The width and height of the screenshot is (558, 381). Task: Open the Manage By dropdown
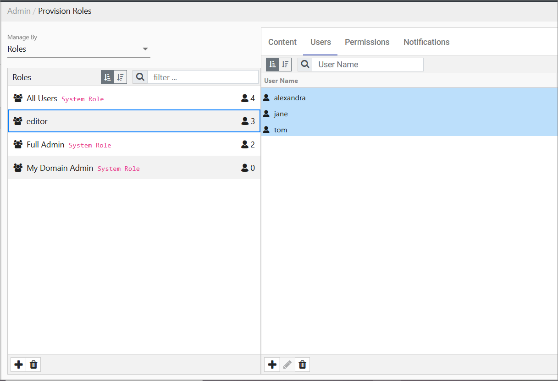(x=79, y=49)
